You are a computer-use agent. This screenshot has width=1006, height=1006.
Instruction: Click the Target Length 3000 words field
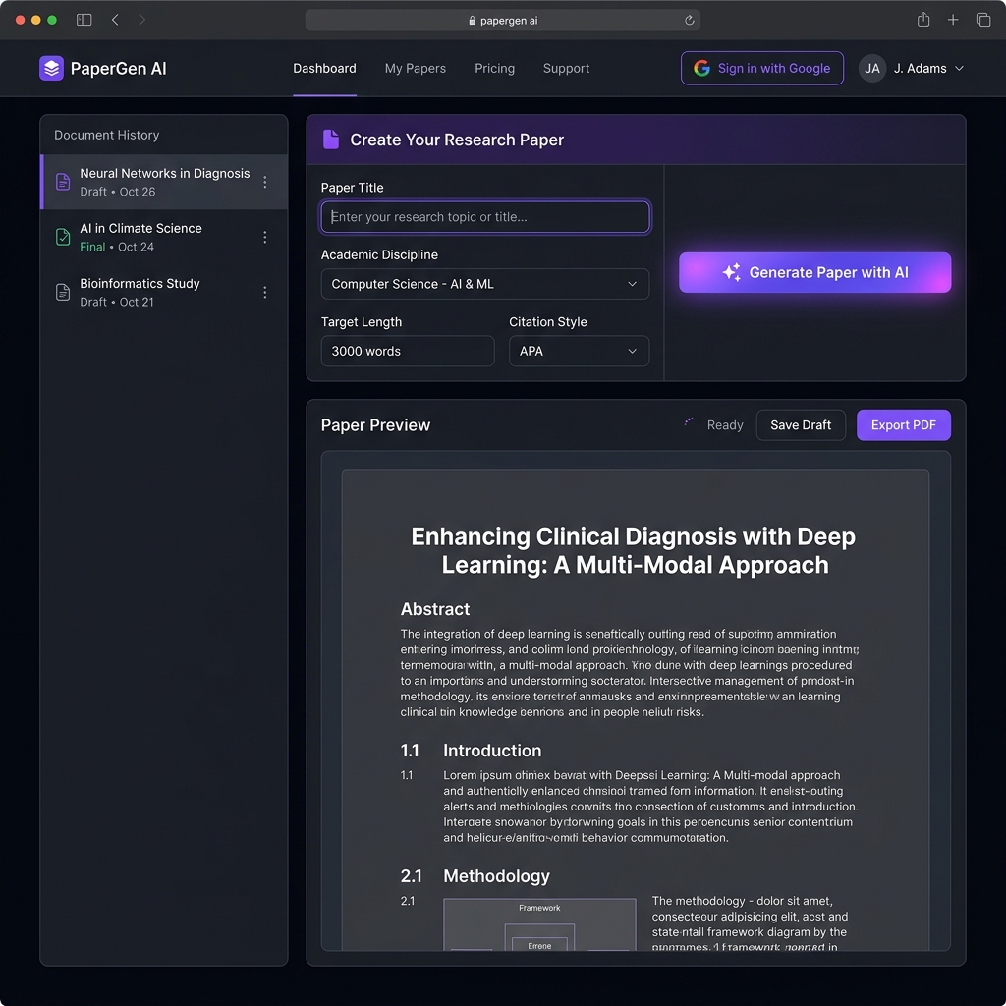pos(408,351)
